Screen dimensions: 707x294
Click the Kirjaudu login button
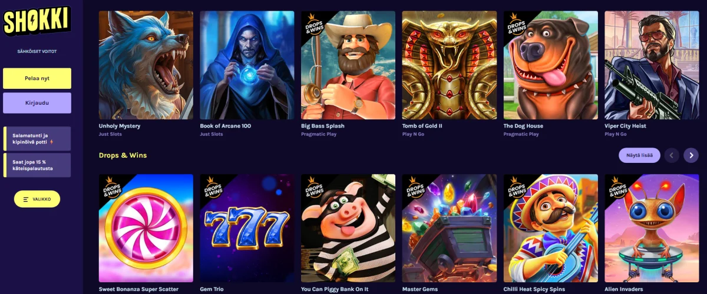[37, 103]
